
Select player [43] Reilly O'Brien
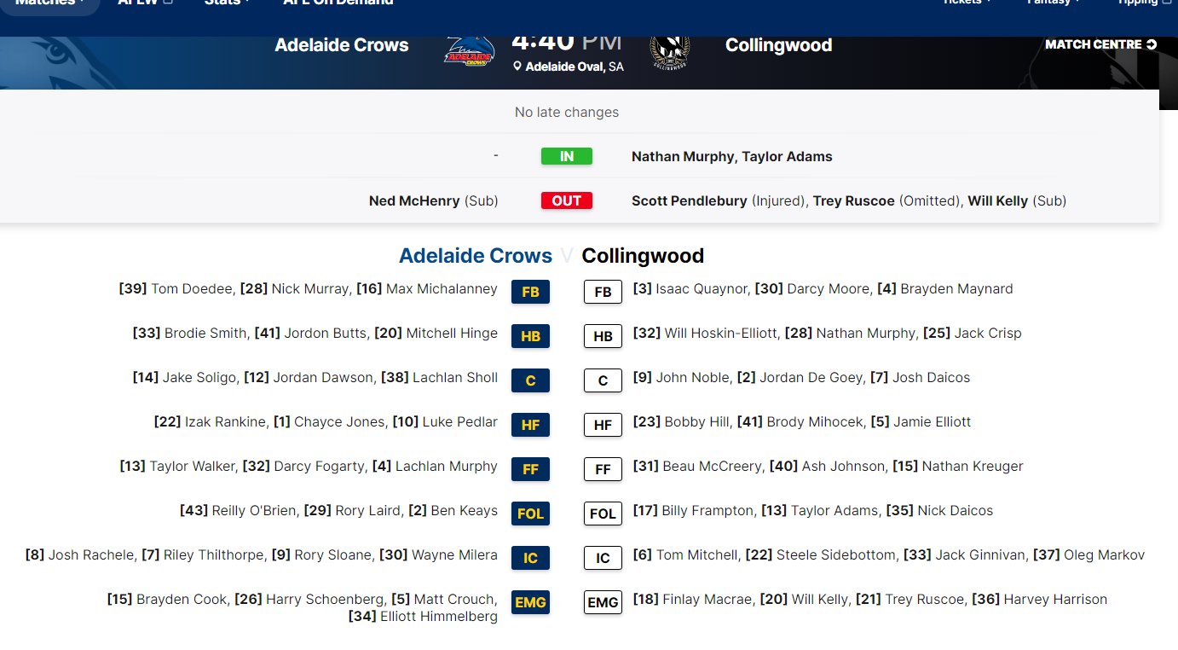[238, 511]
